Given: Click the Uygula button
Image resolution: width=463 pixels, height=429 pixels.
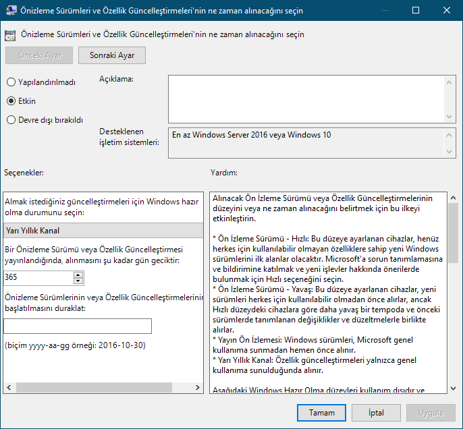Looking at the screenshot, I should (x=431, y=413).
